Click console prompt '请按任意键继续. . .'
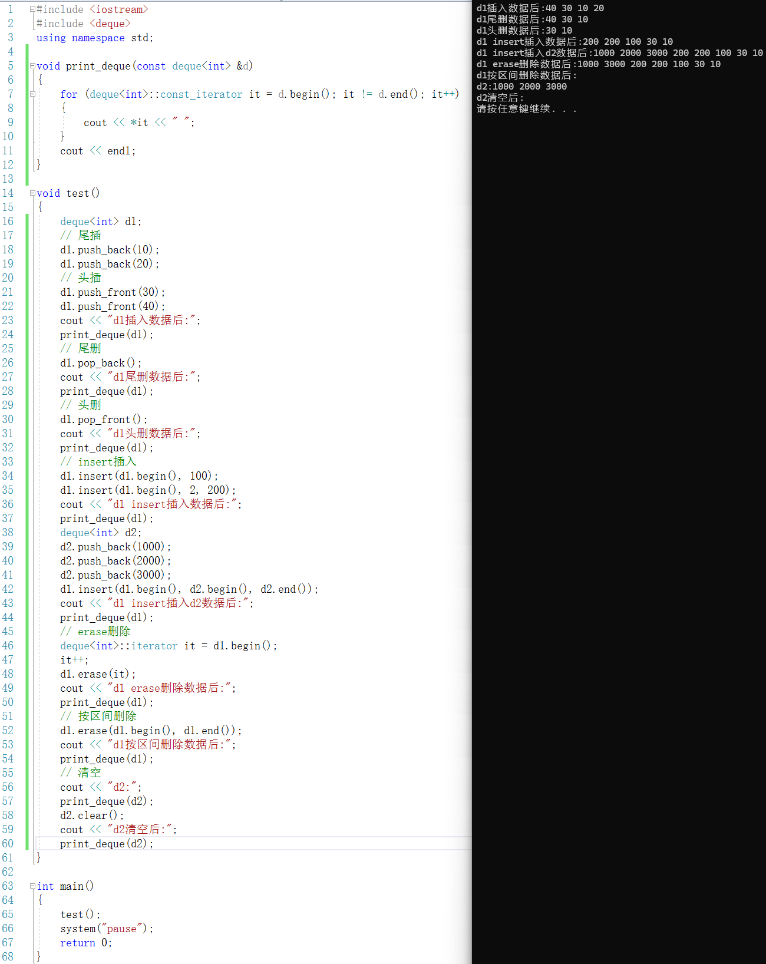Image resolution: width=766 pixels, height=964 pixels. pos(527,109)
